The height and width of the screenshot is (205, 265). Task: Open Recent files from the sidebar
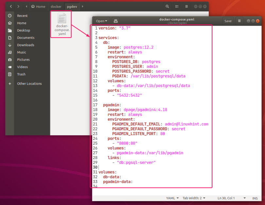(x=22, y=15)
